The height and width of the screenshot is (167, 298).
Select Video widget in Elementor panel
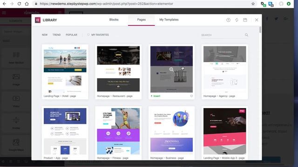click(x=16, y=101)
